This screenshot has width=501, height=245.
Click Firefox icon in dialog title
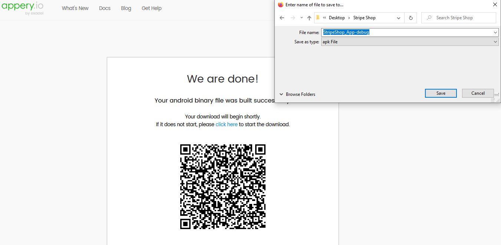tap(281, 4)
